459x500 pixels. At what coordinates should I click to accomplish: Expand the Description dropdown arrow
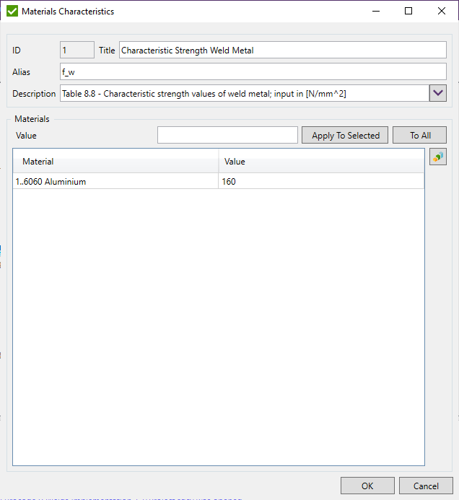[x=438, y=93]
